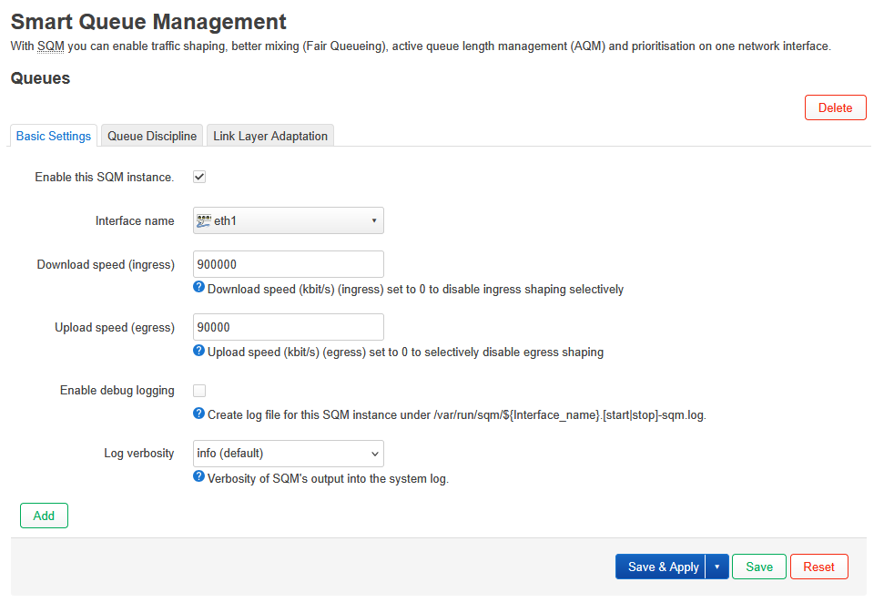Open the Link Layer Adaptation tab
The width and height of the screenshot is (884, 613).
pos(270,136)
